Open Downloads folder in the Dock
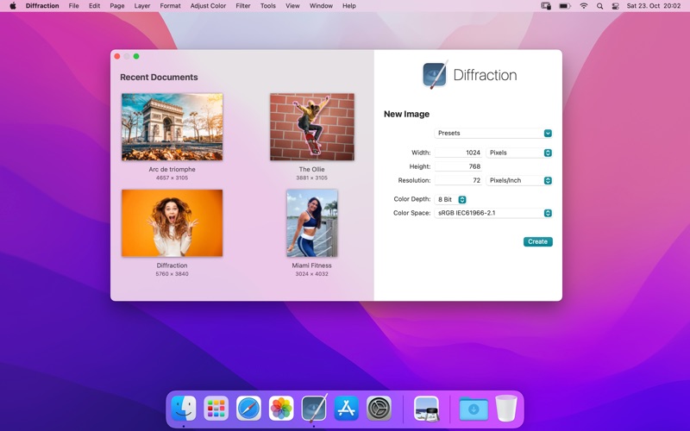The width and height of the screenshot is (690, 431). (474, 408)
